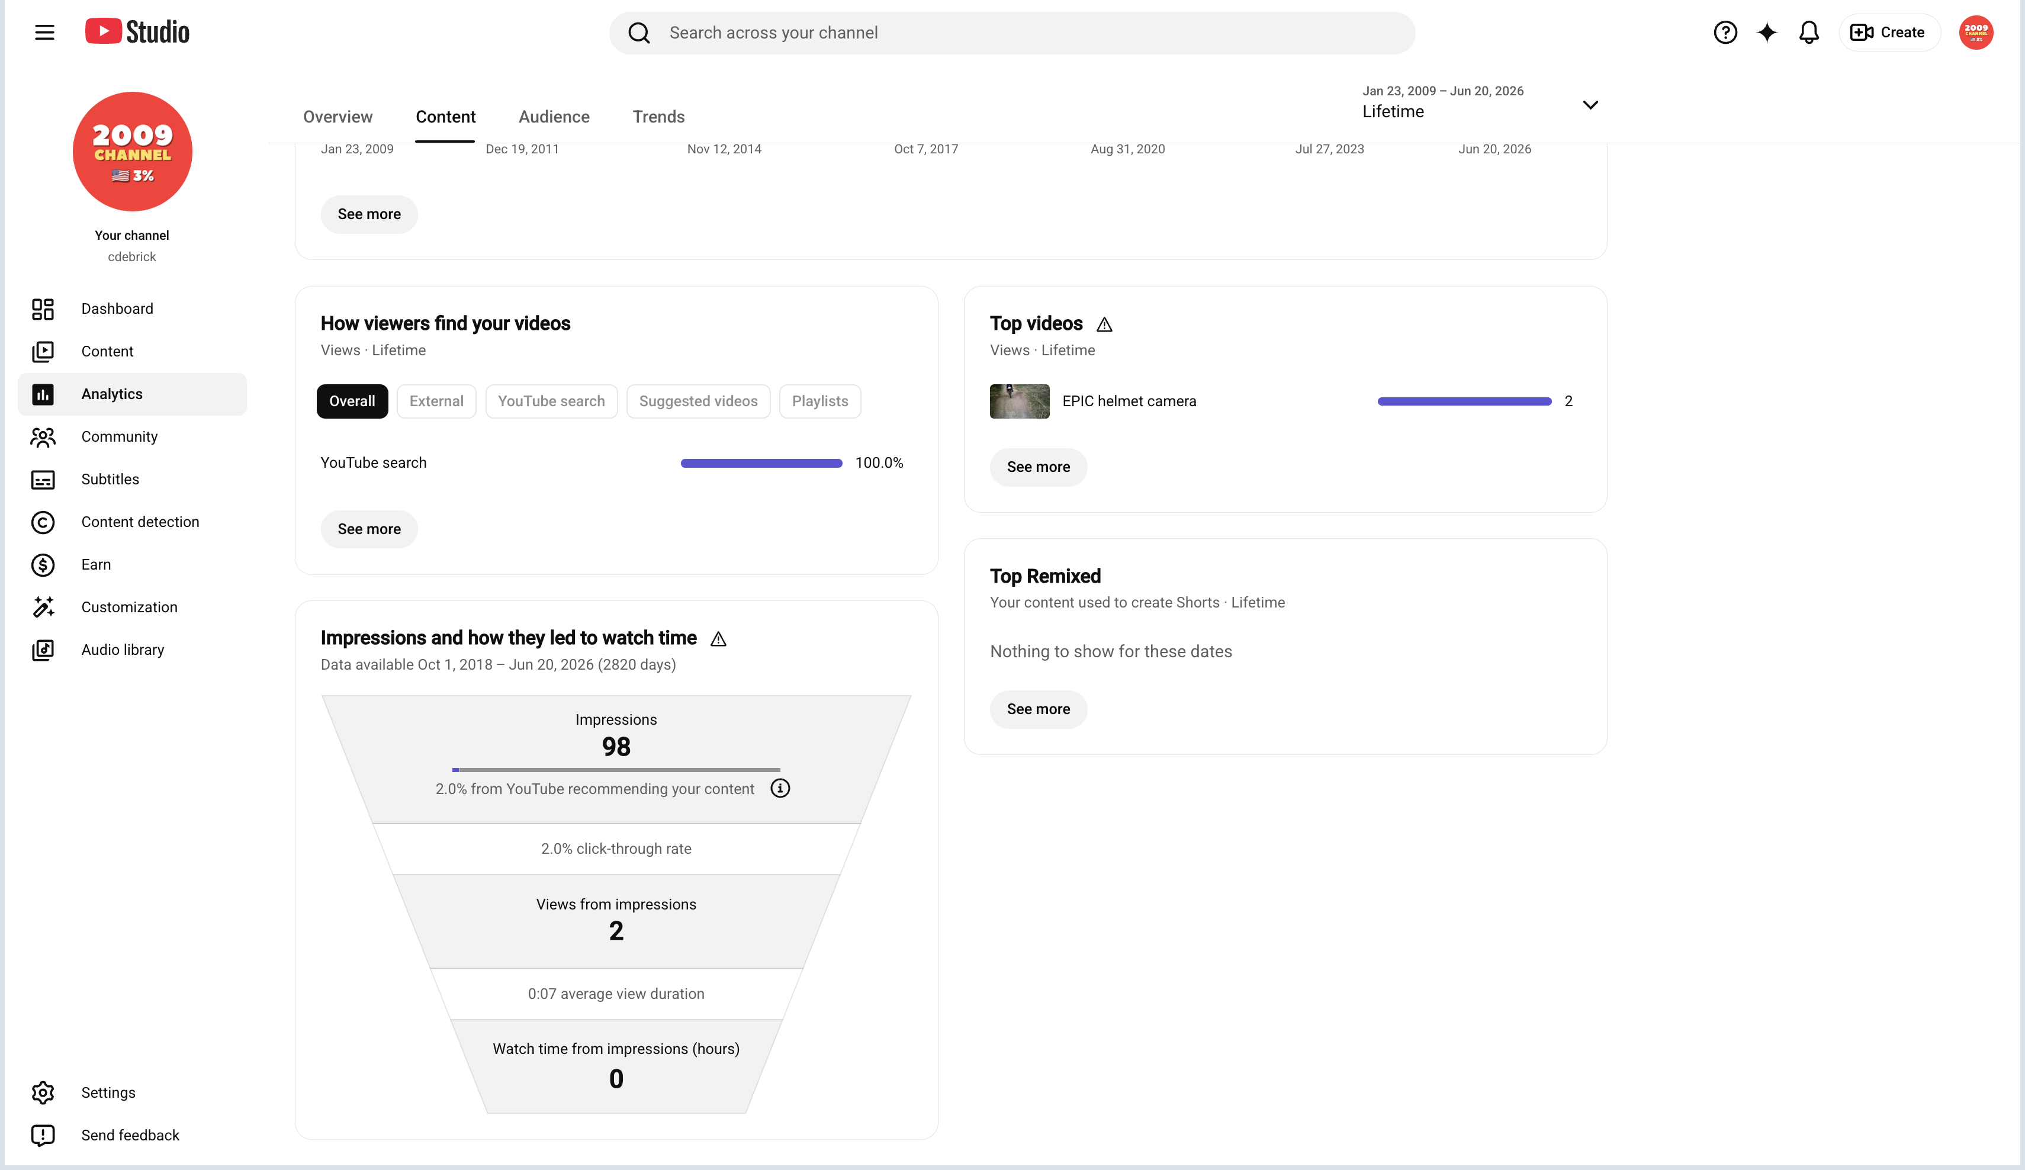The height and width of the screenshot is (1170, 2025).
Task: Click the EPIC helmet camera video title
Action: point(1129,401)
